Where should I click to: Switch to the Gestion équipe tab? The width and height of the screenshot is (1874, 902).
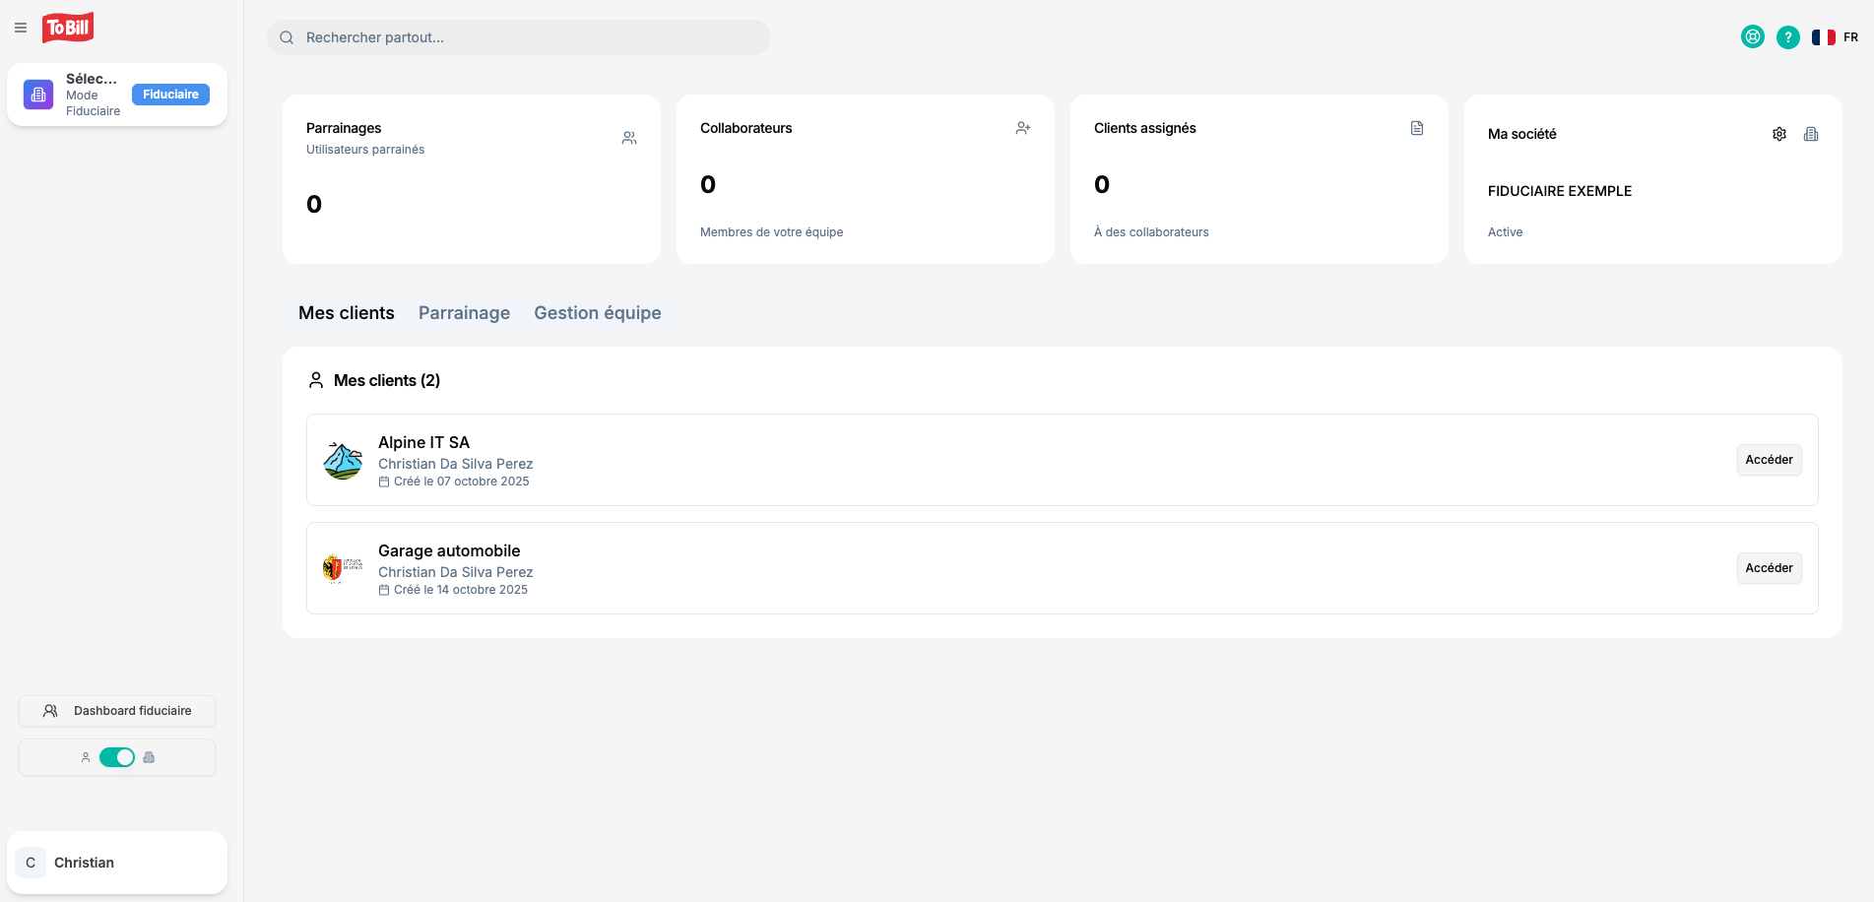point(597,313)
